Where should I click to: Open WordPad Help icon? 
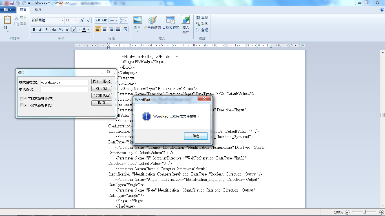[x=382, y=10]
